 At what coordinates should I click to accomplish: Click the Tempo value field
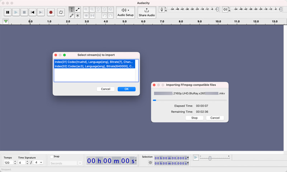(x=8, y=162)
